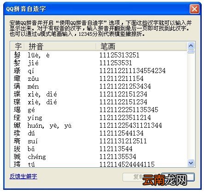
Task: Select the row with pinyin starting huán
Action: click(99, 125)
